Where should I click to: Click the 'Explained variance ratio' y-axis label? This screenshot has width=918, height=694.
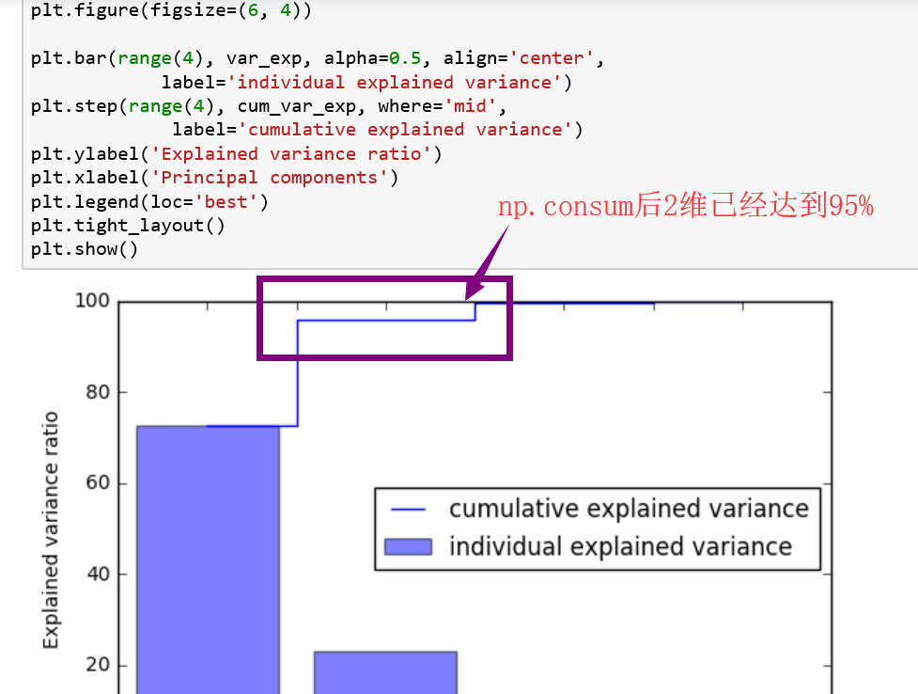tap(51, 529)
